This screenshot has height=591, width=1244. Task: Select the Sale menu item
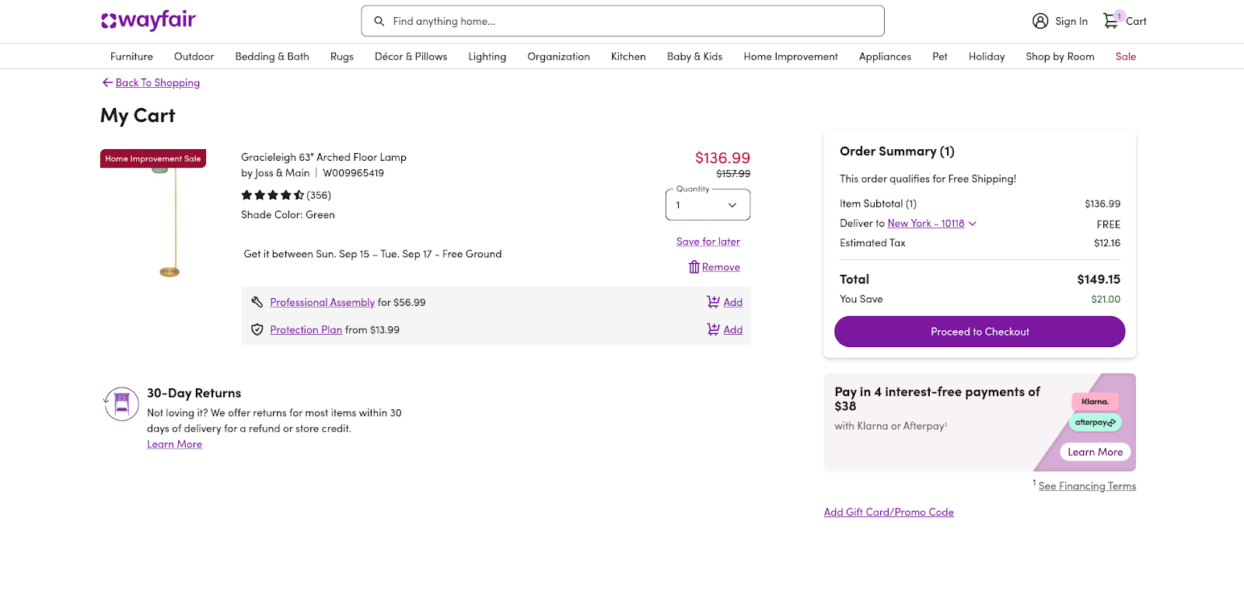pos(1125,57)
